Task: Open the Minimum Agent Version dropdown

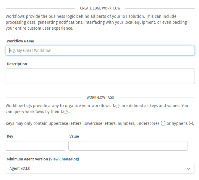Action: click(100, 168)
